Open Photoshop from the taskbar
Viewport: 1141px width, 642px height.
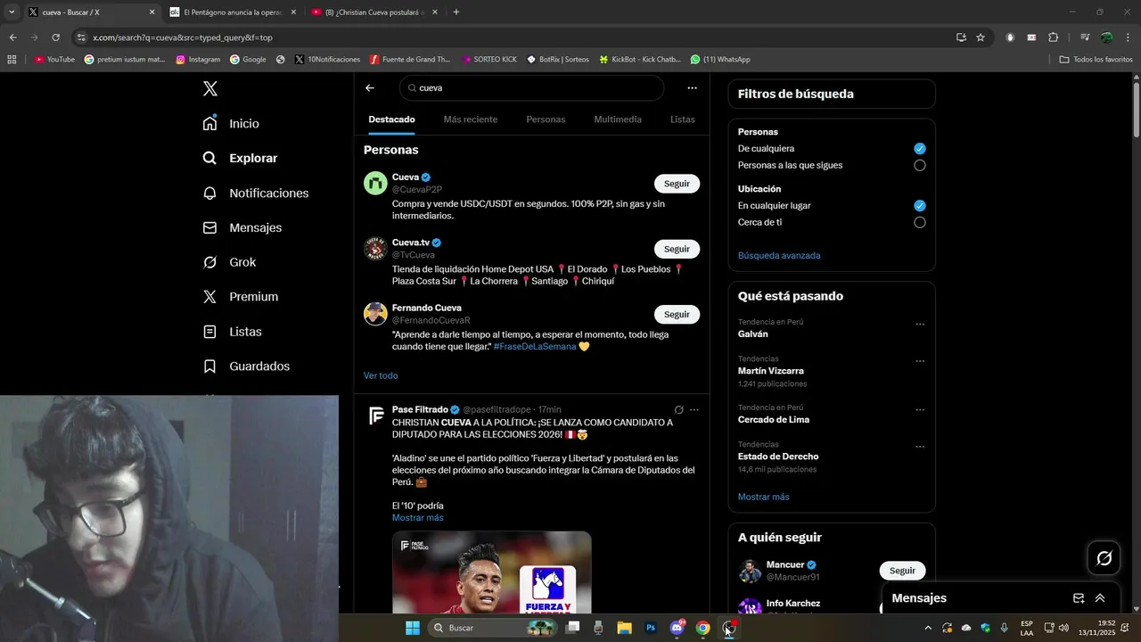[x=651, y=628]
